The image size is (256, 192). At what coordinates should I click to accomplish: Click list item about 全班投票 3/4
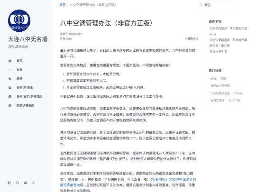click(x=106, y=87)
